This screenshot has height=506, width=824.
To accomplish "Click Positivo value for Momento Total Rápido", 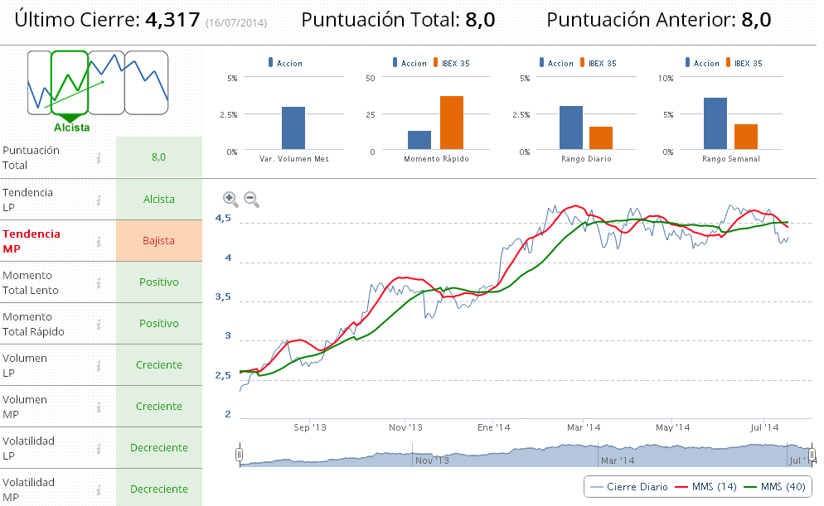I will point(158,324).
